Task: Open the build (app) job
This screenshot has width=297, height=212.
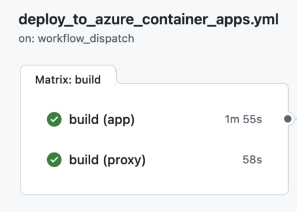Action: [x=102, y=120]
